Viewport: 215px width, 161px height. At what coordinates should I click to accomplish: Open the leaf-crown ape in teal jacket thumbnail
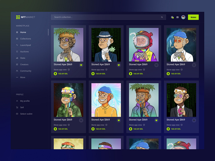[144, 100]
